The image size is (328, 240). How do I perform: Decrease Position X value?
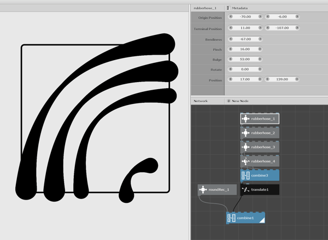point(231,79)
